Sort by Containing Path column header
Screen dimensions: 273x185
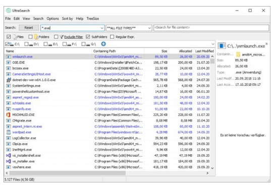point(118,51)
